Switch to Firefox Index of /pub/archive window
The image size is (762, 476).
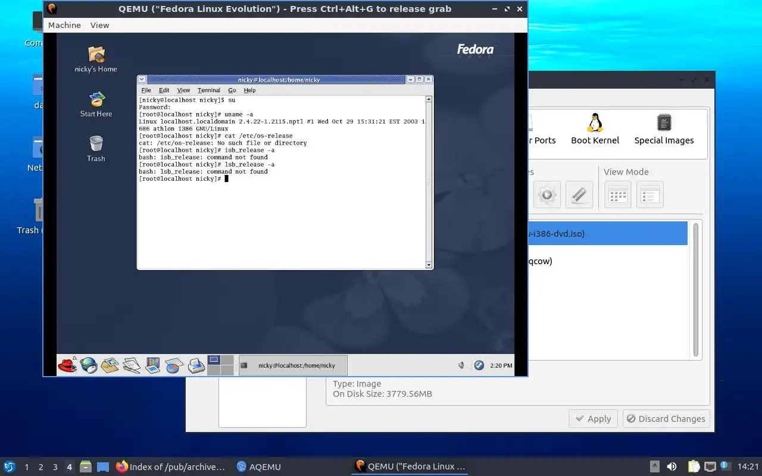tap(171, 466)
